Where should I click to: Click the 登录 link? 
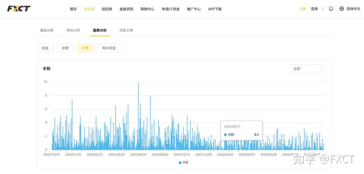point(314,9)
